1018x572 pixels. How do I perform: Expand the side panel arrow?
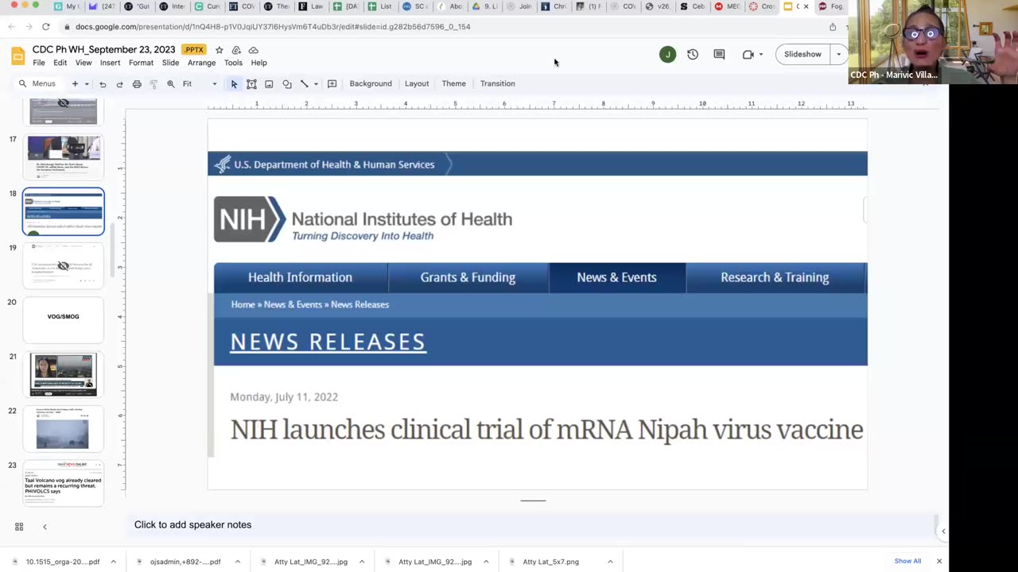coord(943,531)
